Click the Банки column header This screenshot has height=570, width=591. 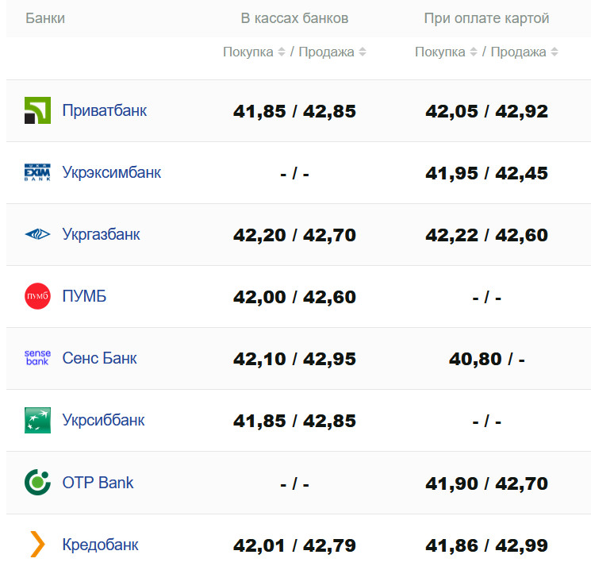45,18
